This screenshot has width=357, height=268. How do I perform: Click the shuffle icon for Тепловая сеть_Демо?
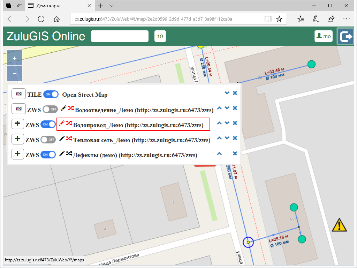[69, 139]
